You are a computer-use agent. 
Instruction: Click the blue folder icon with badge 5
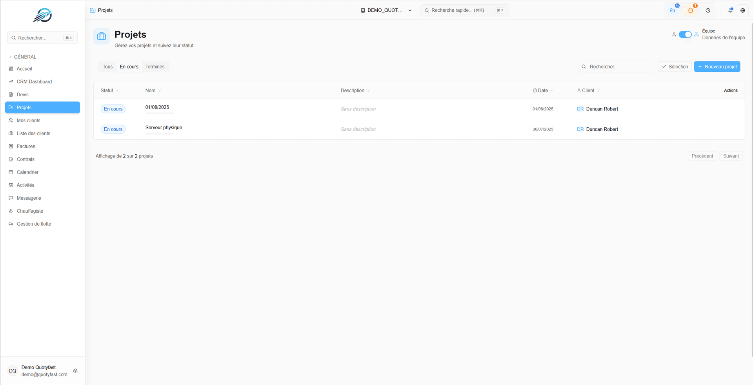[x=673, y=11]
